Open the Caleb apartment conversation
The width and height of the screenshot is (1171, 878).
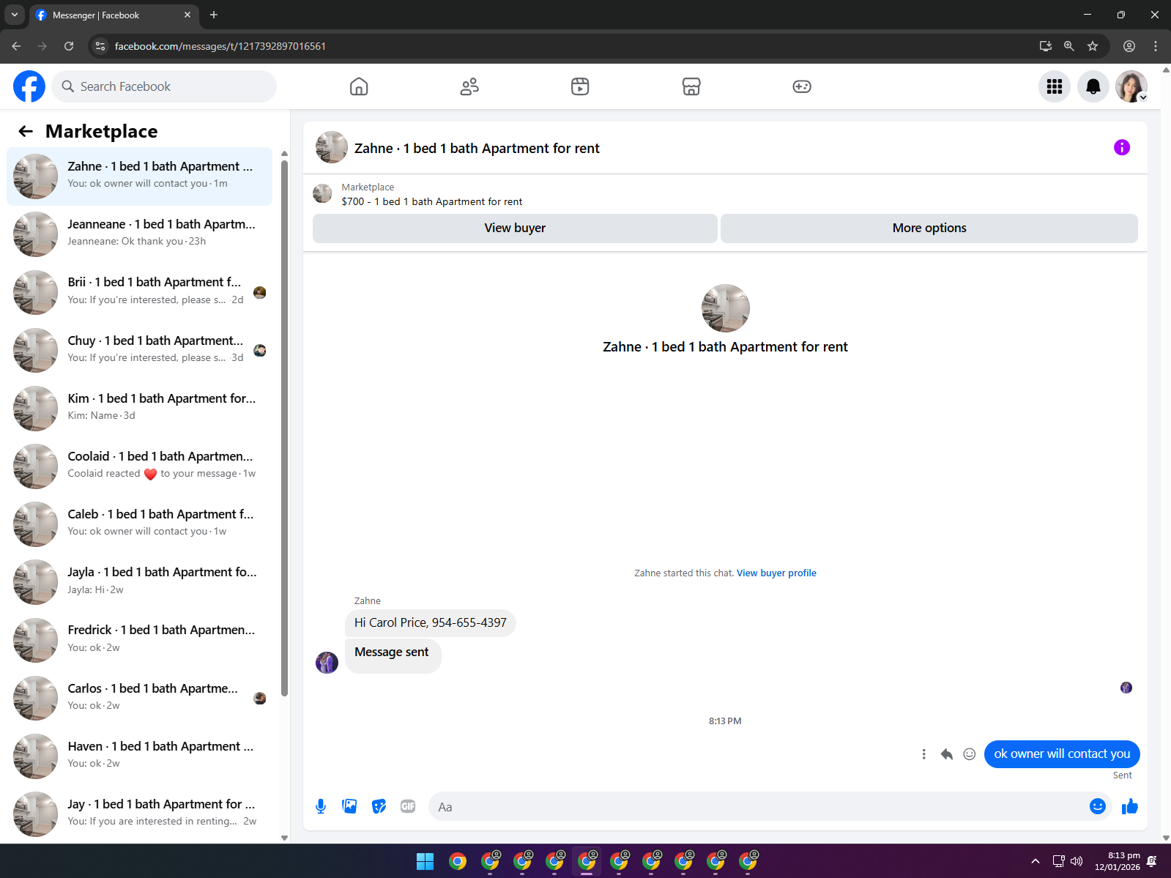(139, 524)
